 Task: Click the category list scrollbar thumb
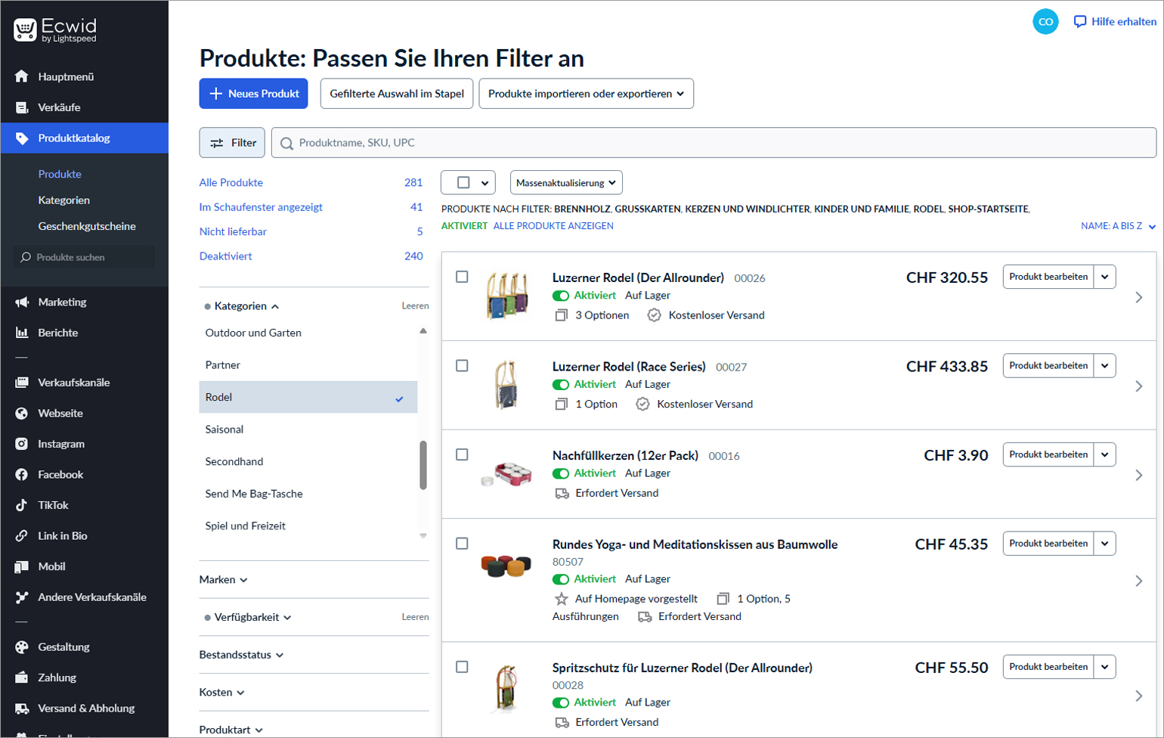click(x=423, y=465)
